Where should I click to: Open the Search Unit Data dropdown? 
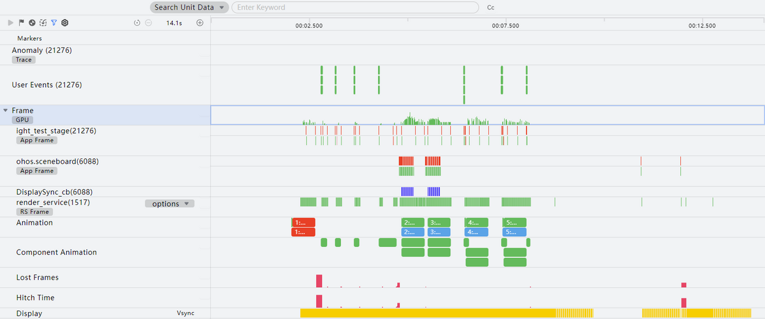point(189,8)
